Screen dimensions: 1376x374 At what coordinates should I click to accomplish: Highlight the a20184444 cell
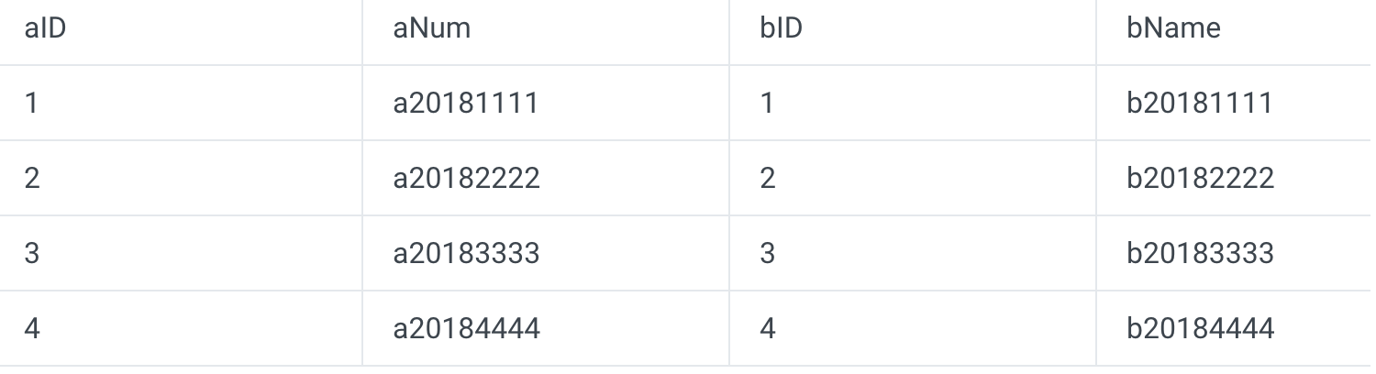coord(467,328)
